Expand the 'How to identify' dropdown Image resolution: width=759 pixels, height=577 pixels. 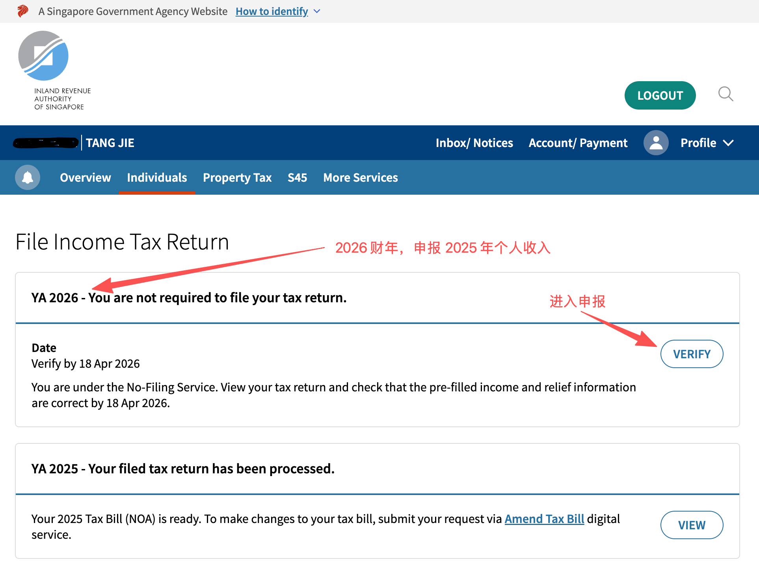(x=272, y=11)
